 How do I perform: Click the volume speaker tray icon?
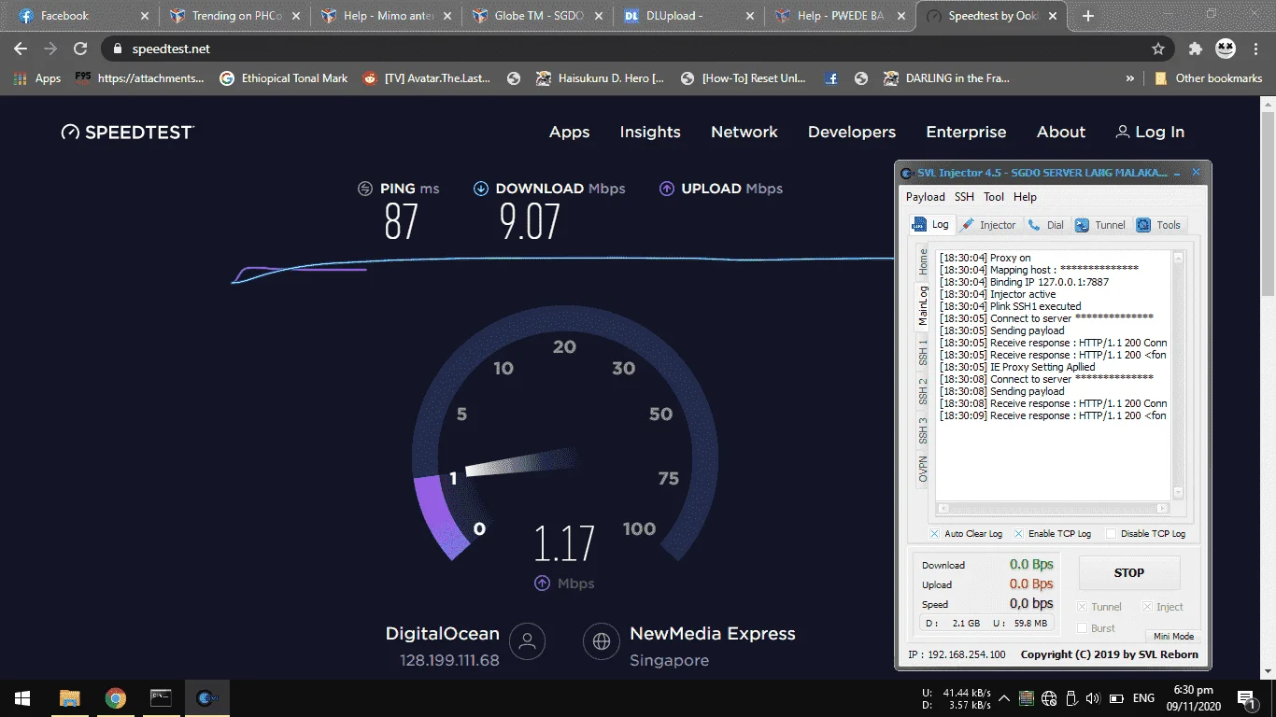(x=1092, y=698)
